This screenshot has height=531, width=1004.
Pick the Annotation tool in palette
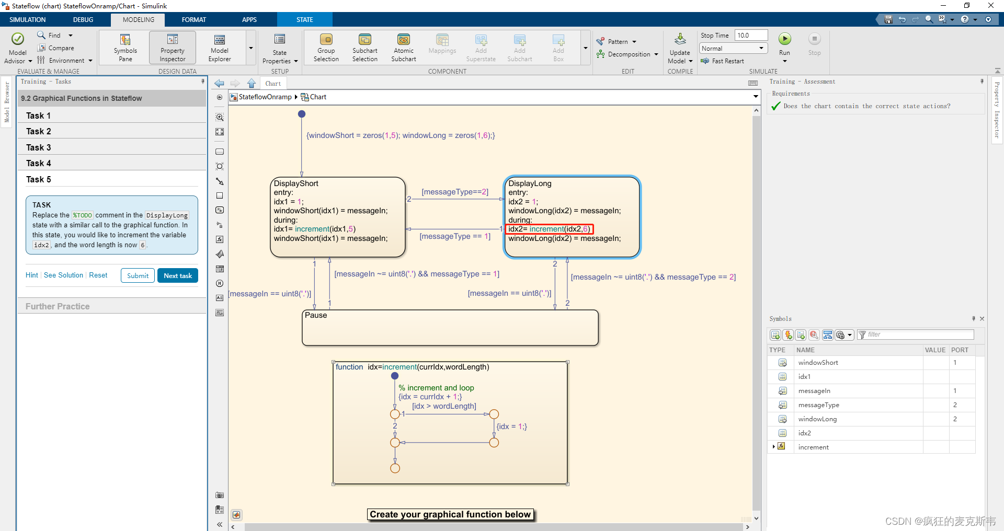[x=220, y=298]
